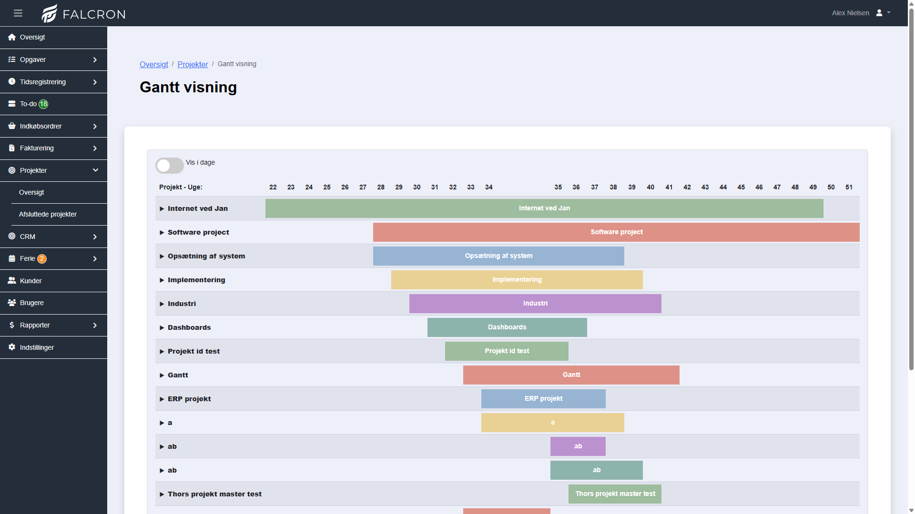Click the clock icon for Tidsregistrering
Image resolution: width=915 pixels, height=514 pixels.
[12, 82]
